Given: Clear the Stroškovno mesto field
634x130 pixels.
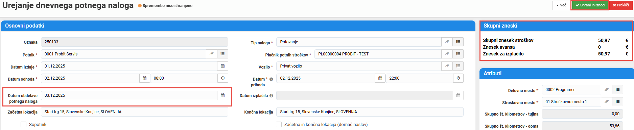Looking at the screenshot, I should coord(607,101).
